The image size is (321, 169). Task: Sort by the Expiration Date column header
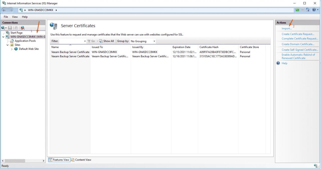click(x=181, y=47)
